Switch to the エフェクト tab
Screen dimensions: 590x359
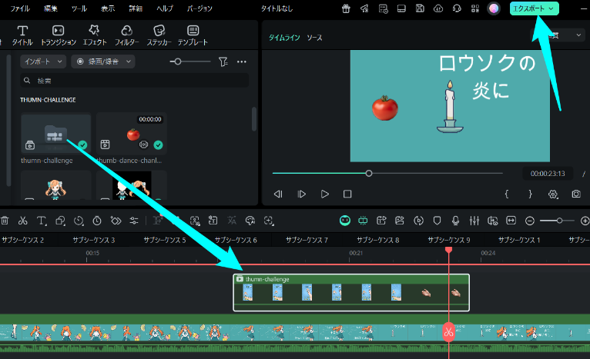tap(95, 35)
